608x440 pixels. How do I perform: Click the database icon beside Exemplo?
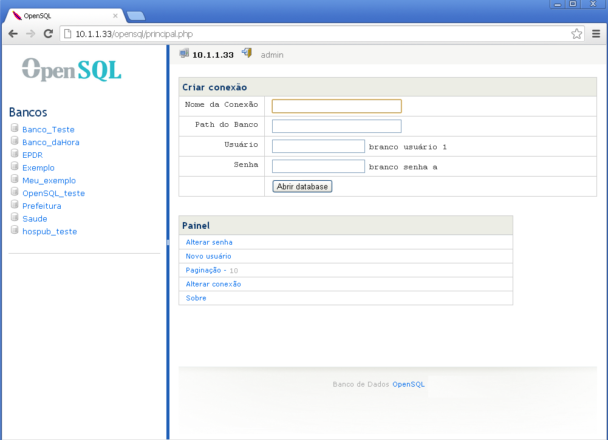click(15, 166)
